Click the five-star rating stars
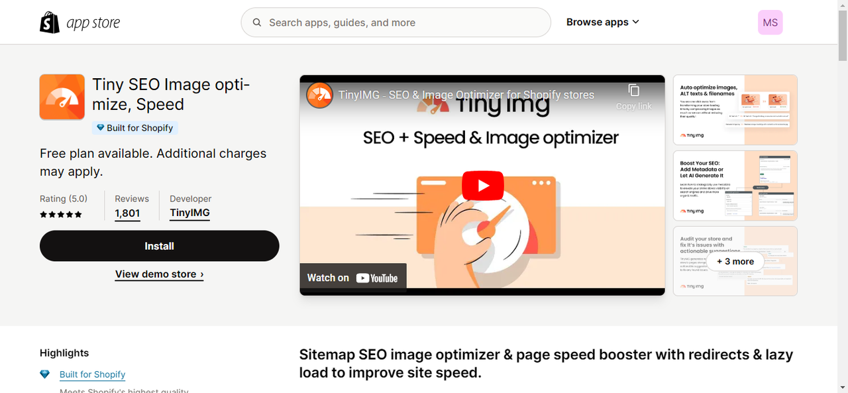848x393 pixels. coord(61,215)
